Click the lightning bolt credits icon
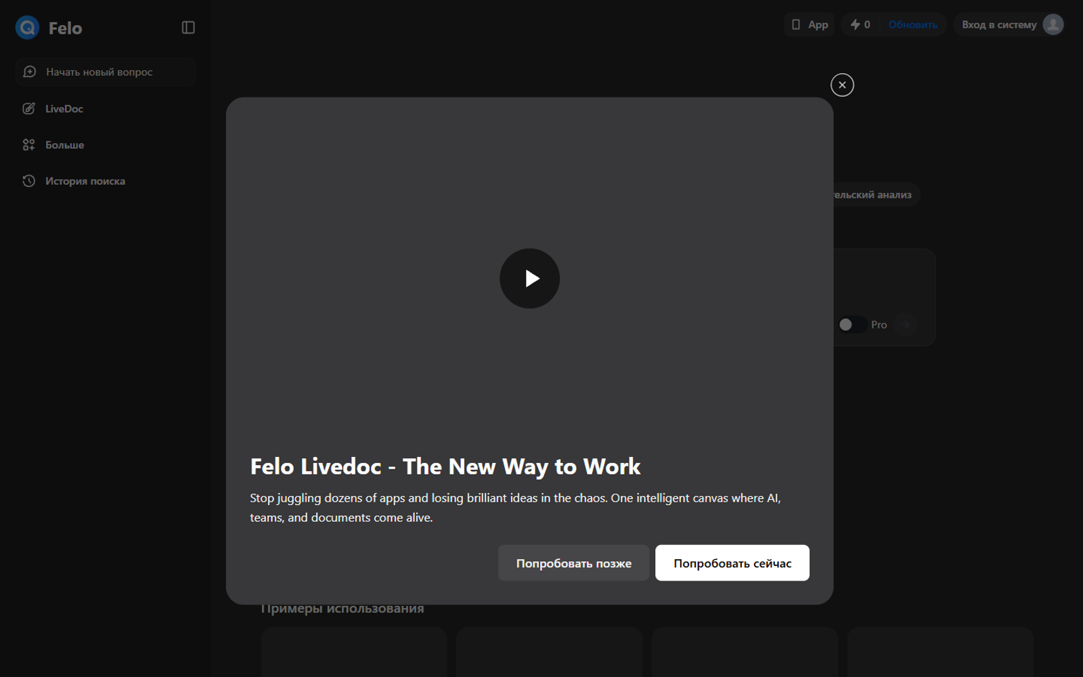 [855, 24]
